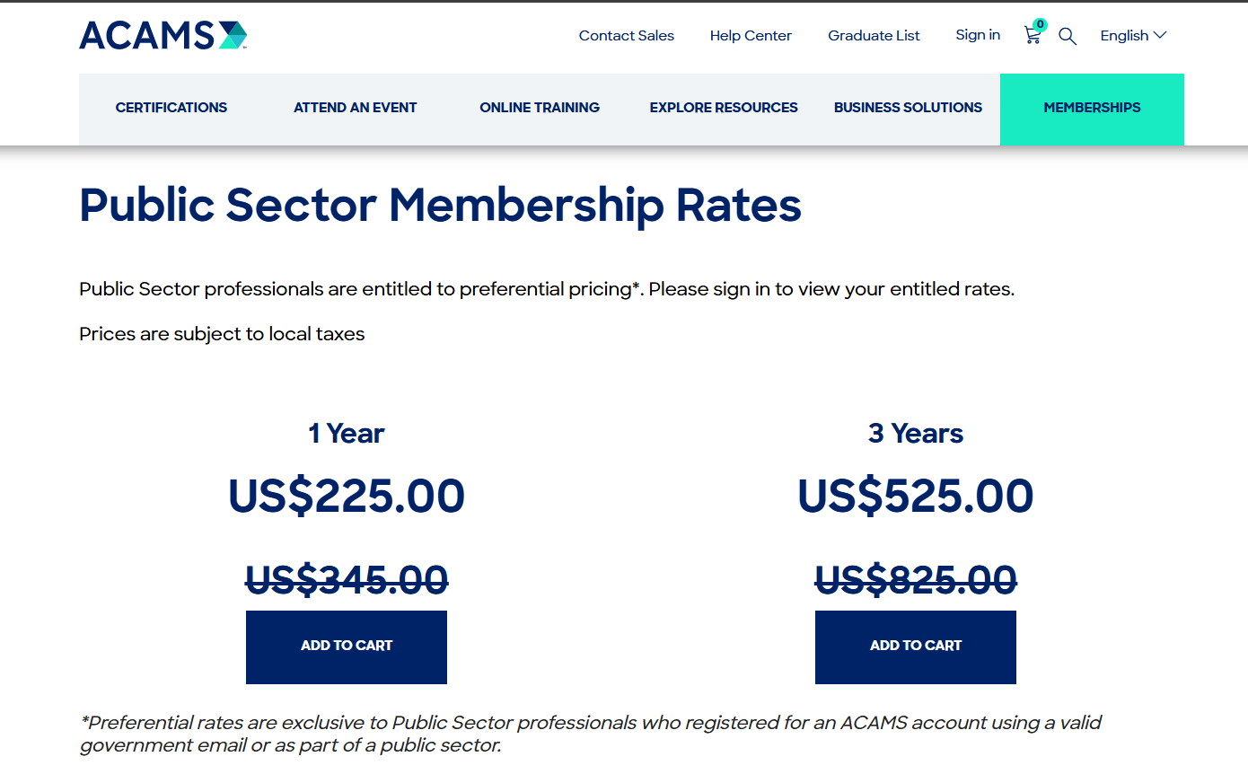
Task: Add the 1 Year membership to cart
Action: pyautogui.click(x=346, y=647)
